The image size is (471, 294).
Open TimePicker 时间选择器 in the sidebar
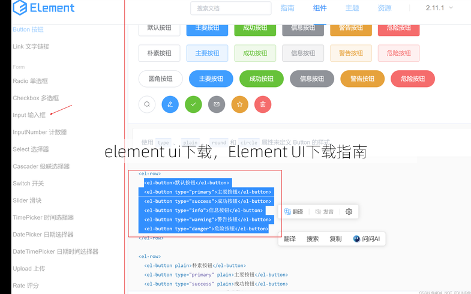click(43, 217)
